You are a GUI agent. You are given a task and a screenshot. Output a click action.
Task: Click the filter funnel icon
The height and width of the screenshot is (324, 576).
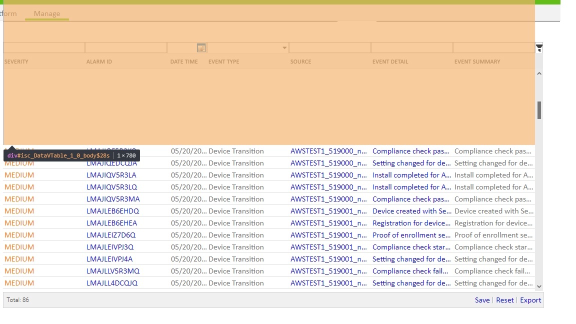click(x=539, y=48)
